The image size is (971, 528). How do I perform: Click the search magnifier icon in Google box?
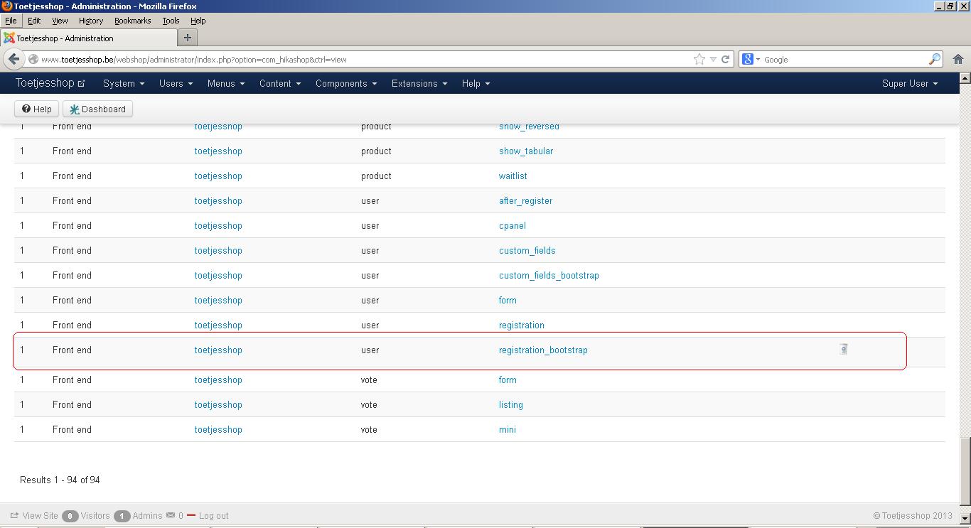point(935,60)
